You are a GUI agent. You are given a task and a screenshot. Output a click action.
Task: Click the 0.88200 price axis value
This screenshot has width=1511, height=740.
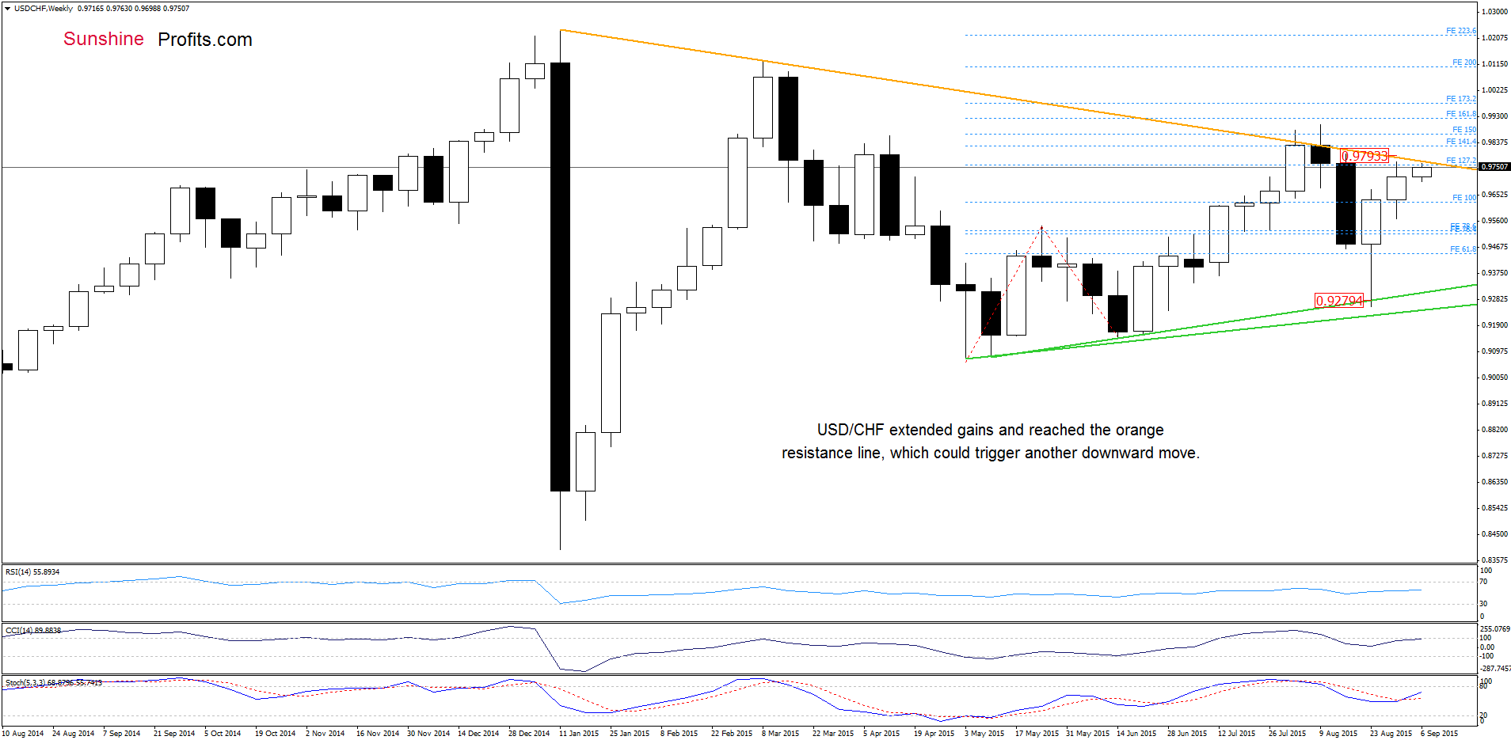pyautogui.click(x=1494, y=430)
